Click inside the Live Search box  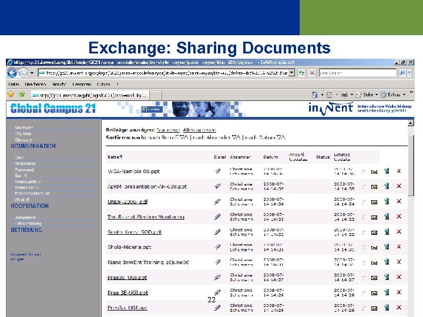[x=357, y=73]
